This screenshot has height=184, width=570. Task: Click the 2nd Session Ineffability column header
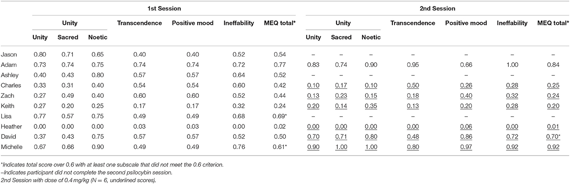coord(512,23)
